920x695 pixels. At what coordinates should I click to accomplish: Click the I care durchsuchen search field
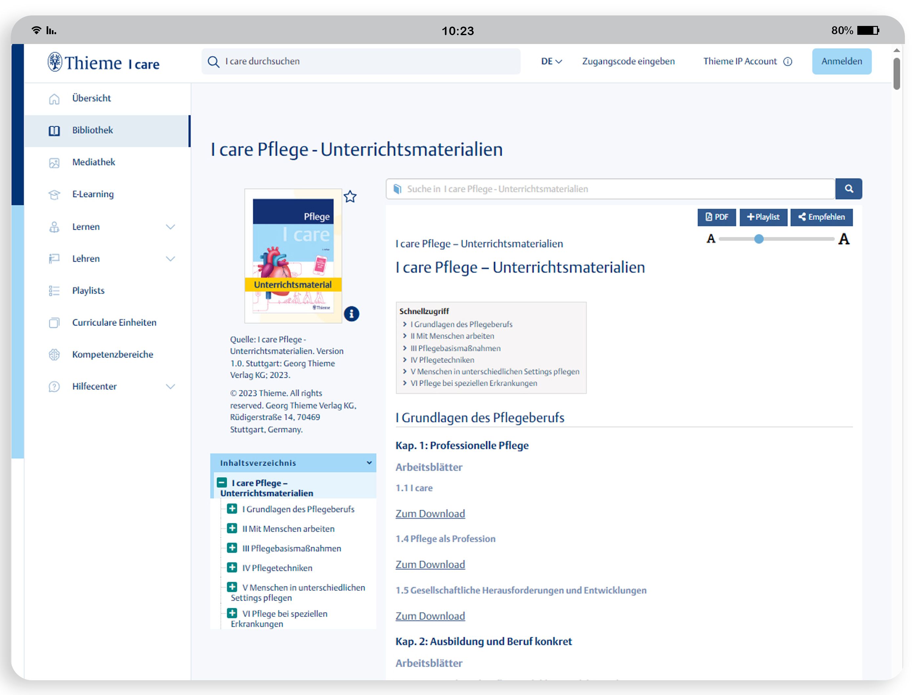(361, 62)
